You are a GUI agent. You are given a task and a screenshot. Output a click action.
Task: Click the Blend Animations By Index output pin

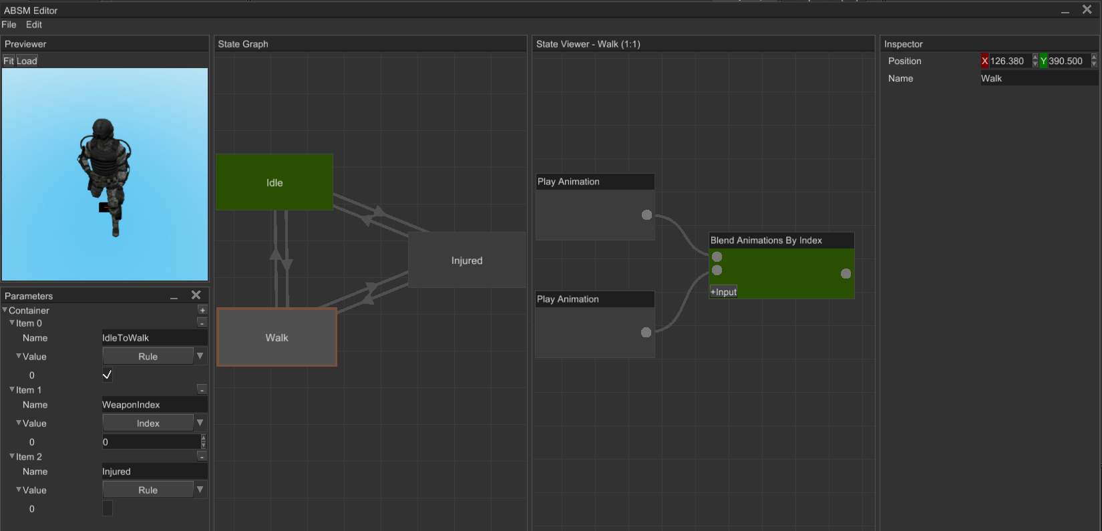[846, 274]
